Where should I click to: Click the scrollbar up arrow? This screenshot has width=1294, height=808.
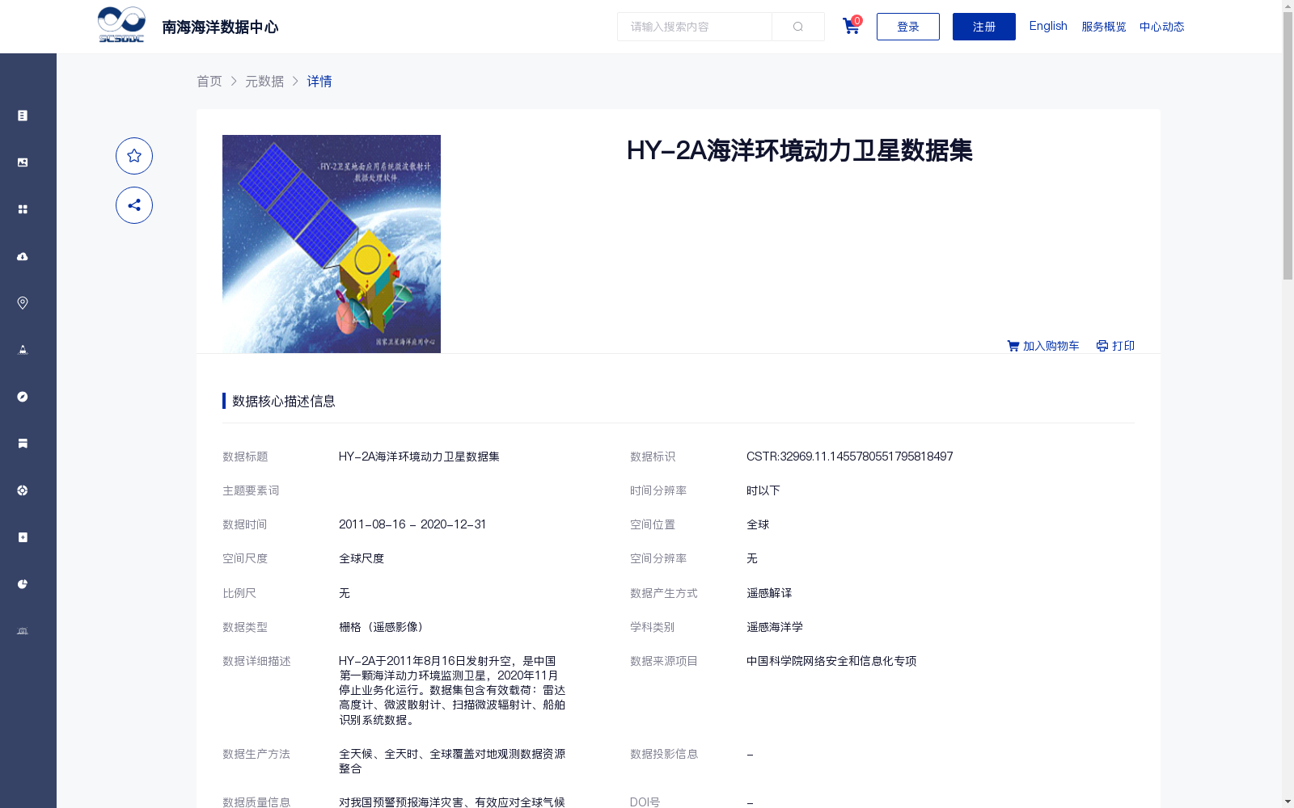1288,6
